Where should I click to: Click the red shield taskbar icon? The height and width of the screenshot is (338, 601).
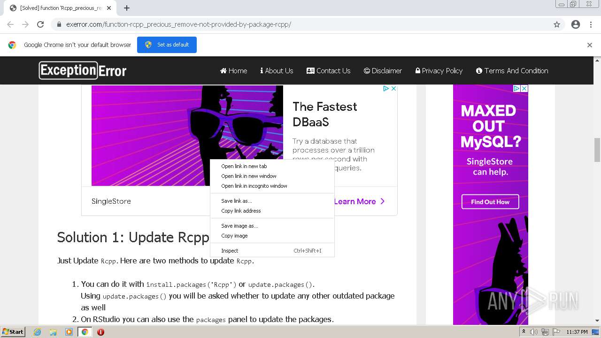coord(100,332)
